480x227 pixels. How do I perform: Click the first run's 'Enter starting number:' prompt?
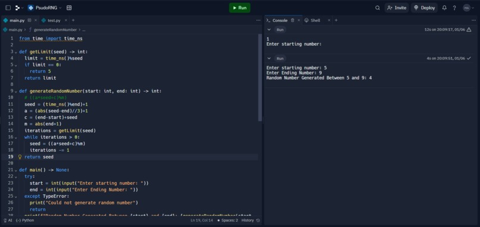[294, 44]
